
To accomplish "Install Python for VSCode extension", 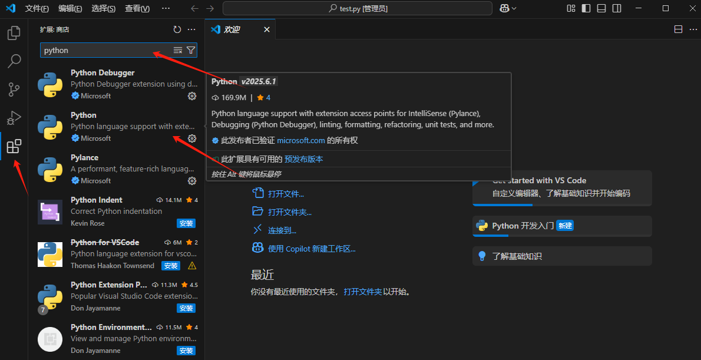I will click(171, 266).
